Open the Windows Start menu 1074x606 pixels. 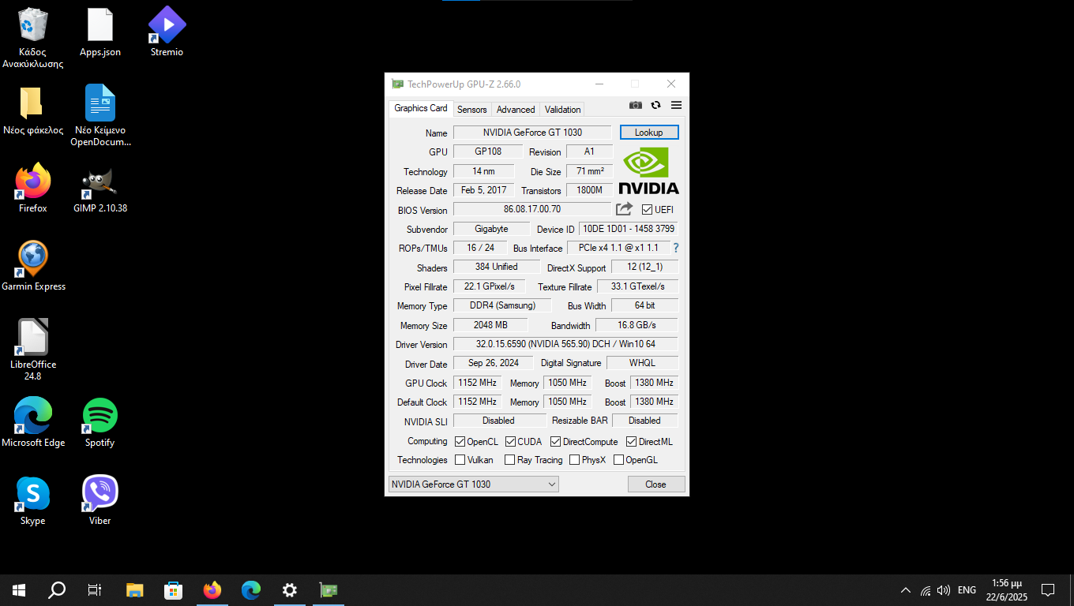click(x=19, y=590)
